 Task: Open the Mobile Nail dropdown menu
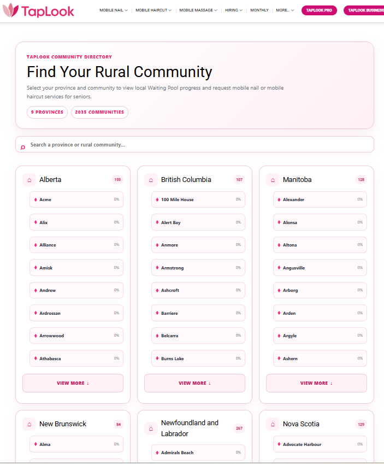tap(114, 10)
